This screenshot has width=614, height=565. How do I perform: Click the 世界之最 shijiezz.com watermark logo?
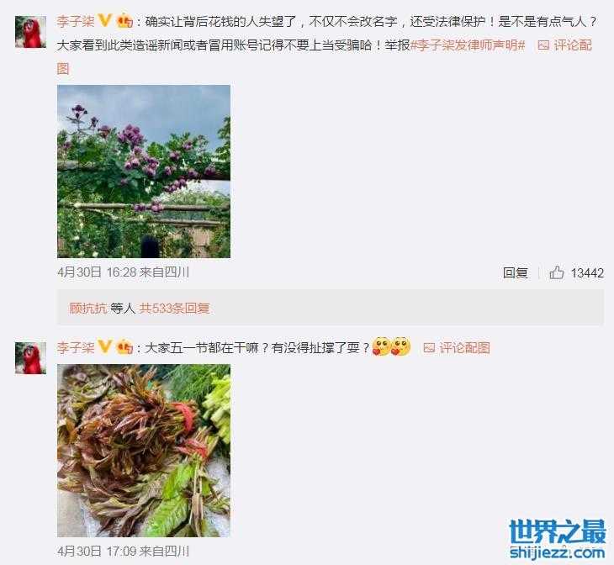pos(558,540)
